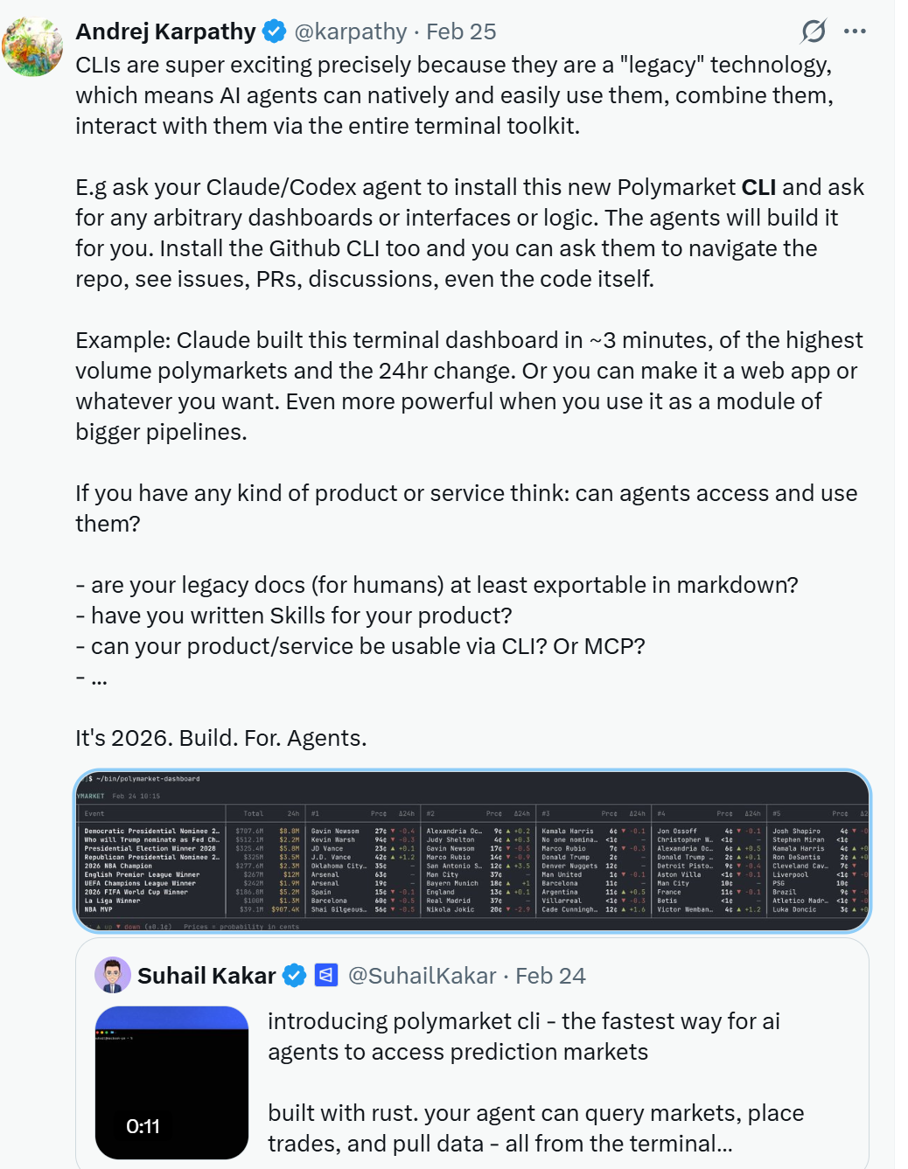The height and width of the screenshot is (1169, 908).
Task: Click Suhail Kakar's profile avatar
Action: pyautogui.click(x=112, y=975)
